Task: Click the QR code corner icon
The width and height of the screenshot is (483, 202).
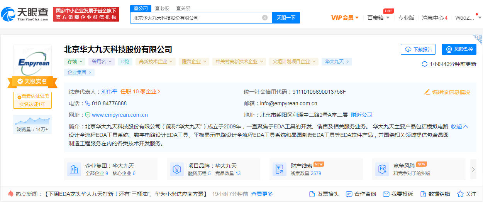Action: pyautogui.click(x=478, y=40)
